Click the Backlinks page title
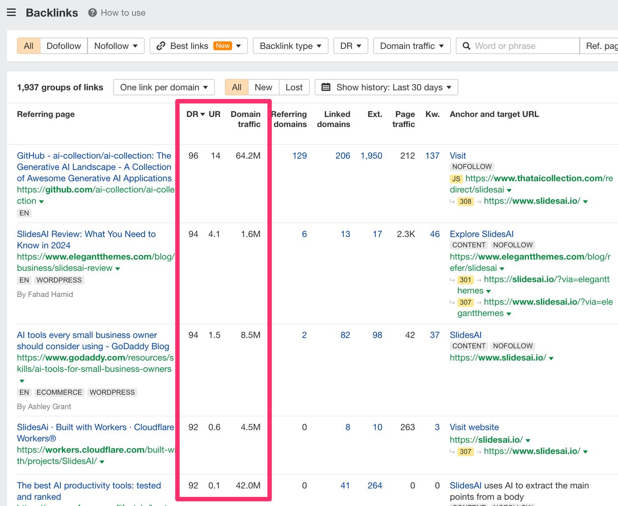618x506 pixels. point(52,13)
